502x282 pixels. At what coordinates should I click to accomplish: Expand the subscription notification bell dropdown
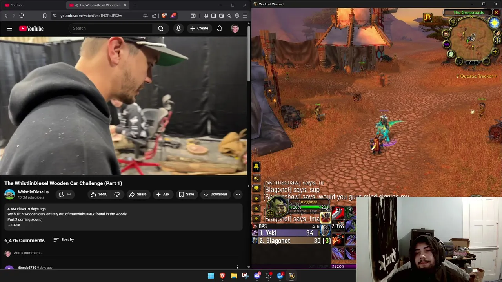pos(65,194)
